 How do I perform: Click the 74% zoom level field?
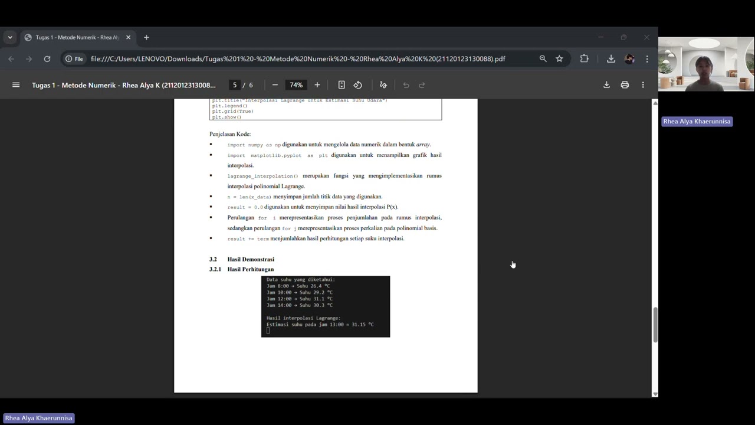tap(296, 85)
